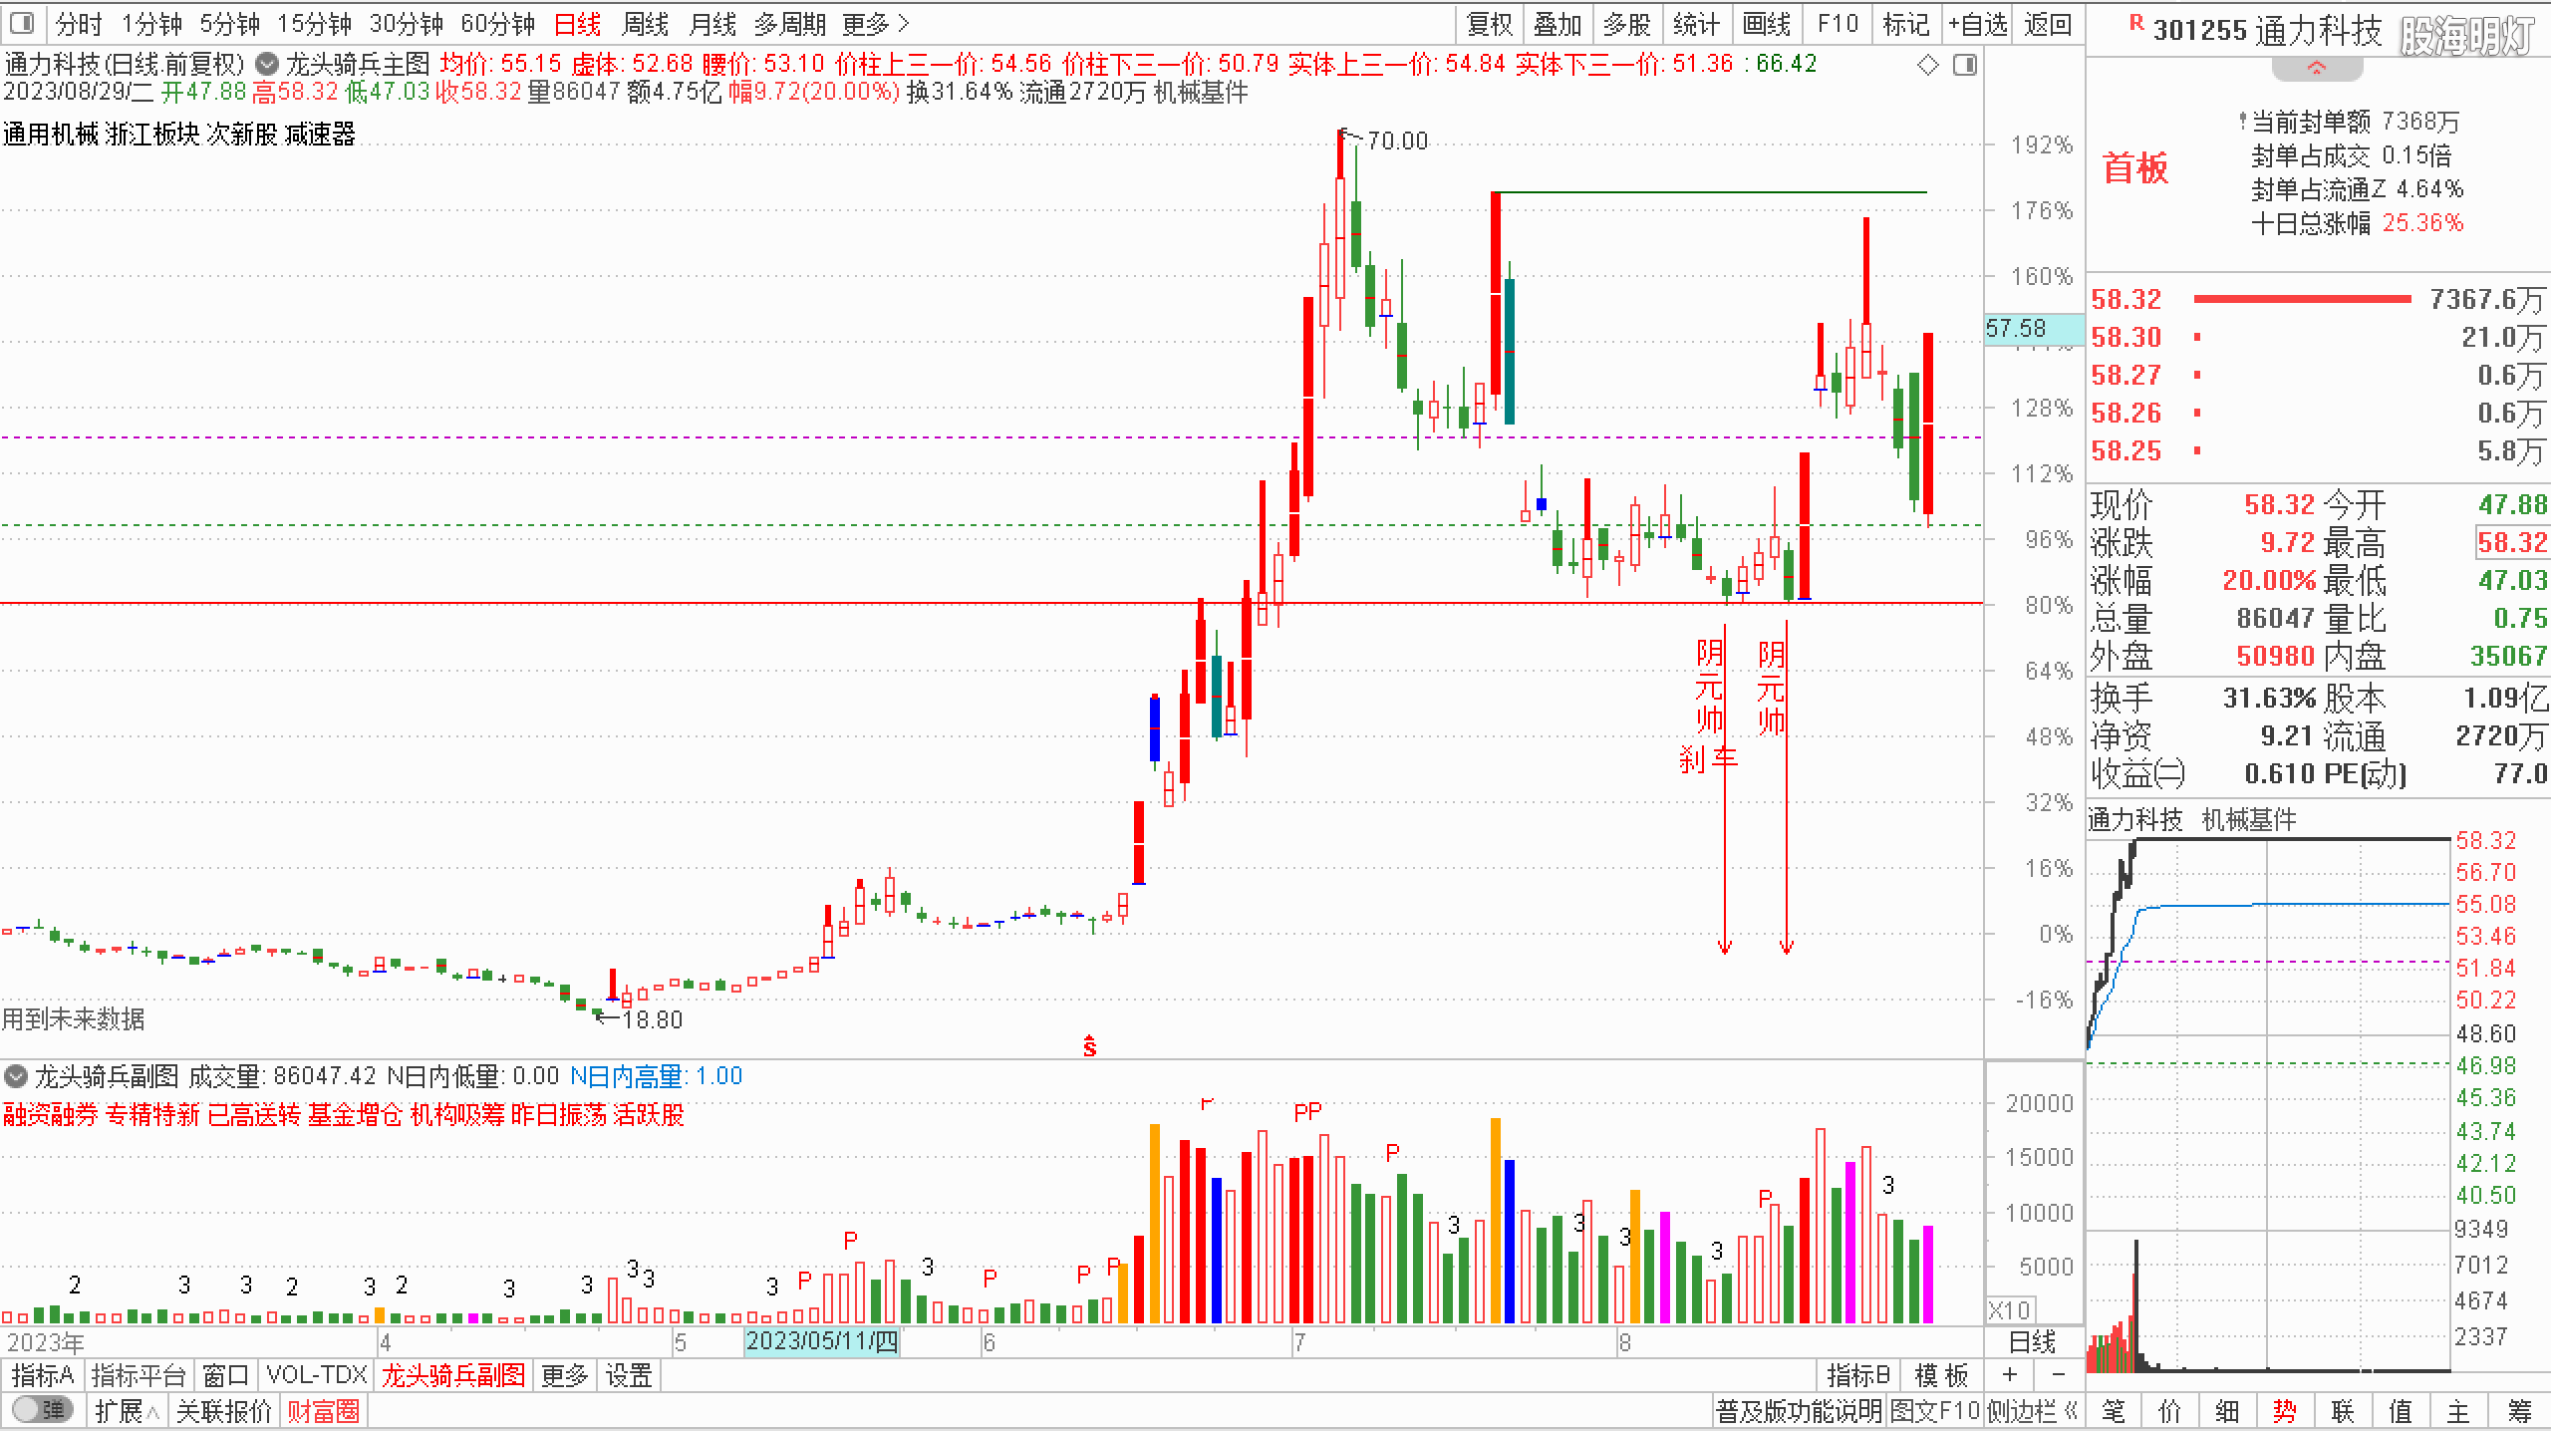Click the plus zoom-in button
The height and width of the screenshot is (1433, 2551).
2010,1375
